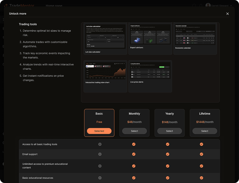
Task: Click the "Lifetime" plan heading
Action: point(205,114)
